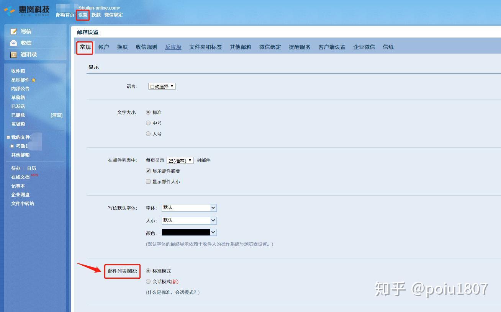501x312 pixels.
Task: Collapse 我的文件夹 with the minus icon
Action: [8, 137]
